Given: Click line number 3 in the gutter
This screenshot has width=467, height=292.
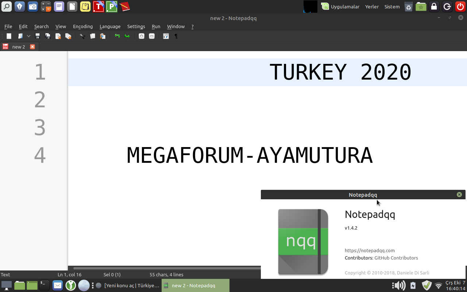Looking at the screenshot, I should 40,127.
